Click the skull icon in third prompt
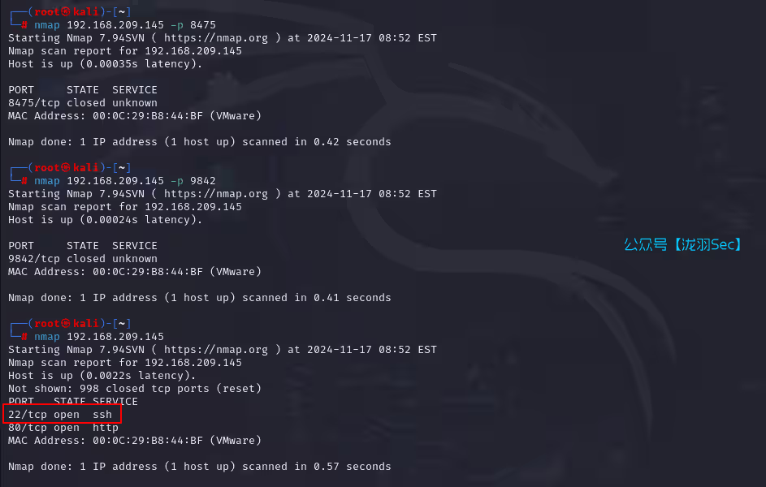The height and width of the screenshot is (487, 766). click(x=66, y=323)
